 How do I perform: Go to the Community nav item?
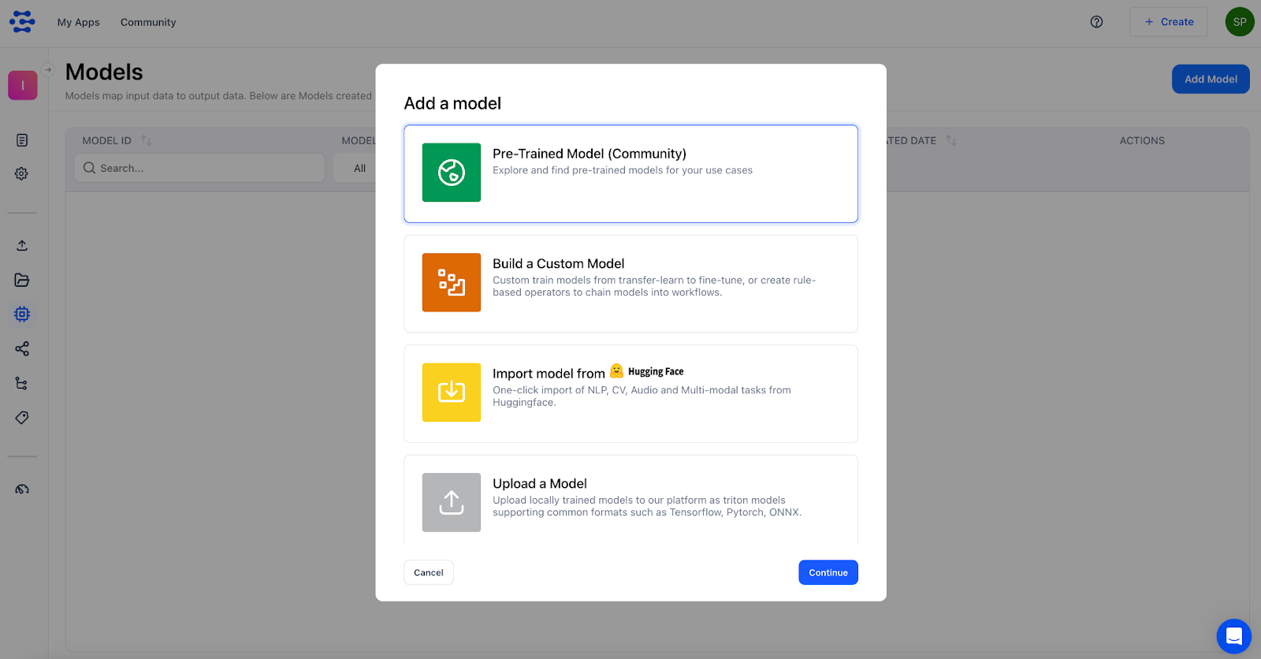click(x=148, y=22)
